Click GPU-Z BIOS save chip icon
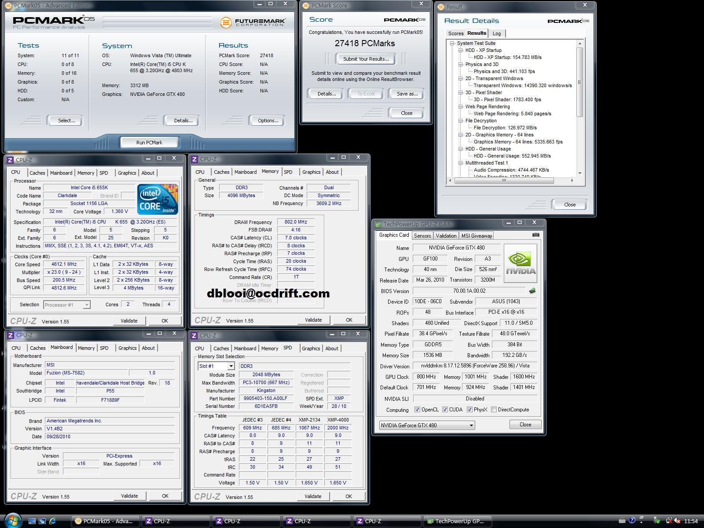Image resolution: width=704 pixels, height=528 pixels. coord(532,291)
